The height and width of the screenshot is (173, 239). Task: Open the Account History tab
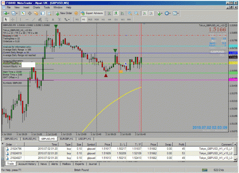(27, 164)
